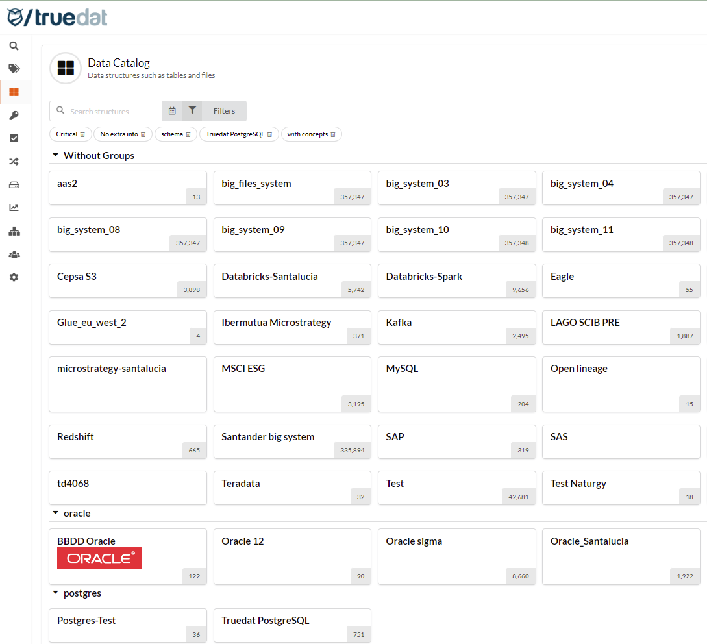Image resolution: width=707 pixels, height=644 pixels.
Task: Remove the Critical filter tag
Action: point(82,134)
